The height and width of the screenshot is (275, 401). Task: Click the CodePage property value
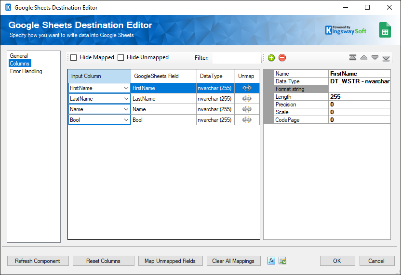[x=360, y=120]
